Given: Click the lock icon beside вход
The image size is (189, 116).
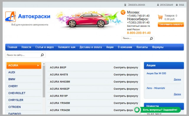Looking at the screenshot, I should (x=177, y=5).
